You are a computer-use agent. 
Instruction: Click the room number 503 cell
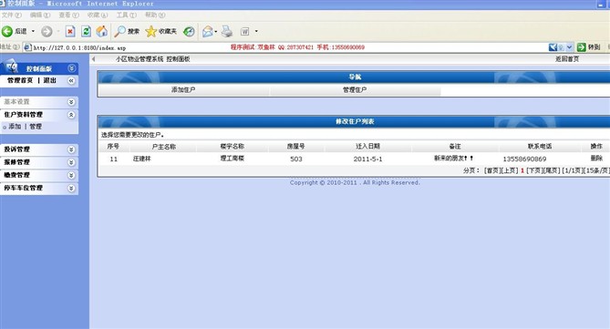[296, 159]
